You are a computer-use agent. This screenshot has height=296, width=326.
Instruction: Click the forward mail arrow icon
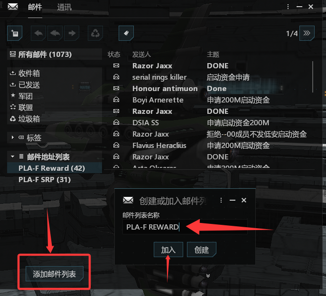point(72,33)
